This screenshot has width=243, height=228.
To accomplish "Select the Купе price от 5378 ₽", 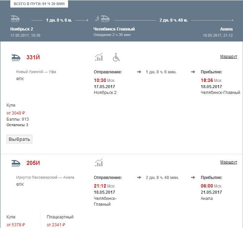I will 16,225.
